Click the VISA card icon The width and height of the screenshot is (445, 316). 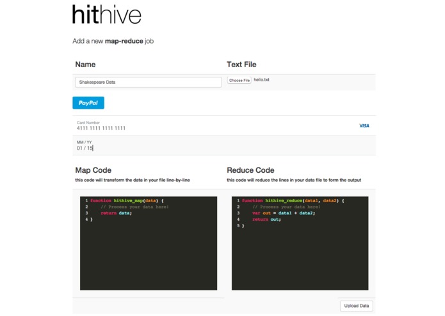click(364, 125)
